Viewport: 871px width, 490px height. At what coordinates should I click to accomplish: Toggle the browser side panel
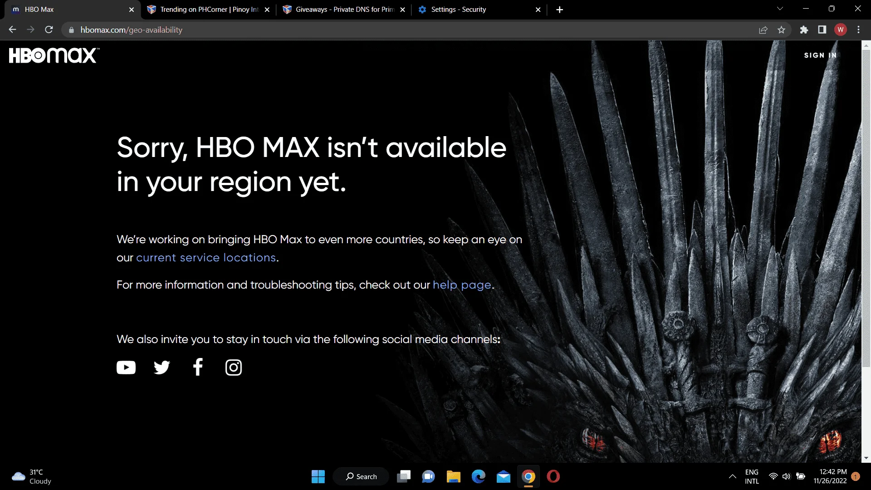click(822, 30)
